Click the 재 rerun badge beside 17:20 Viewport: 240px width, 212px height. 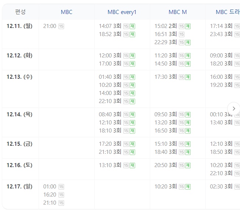click(x=133, y=144)
